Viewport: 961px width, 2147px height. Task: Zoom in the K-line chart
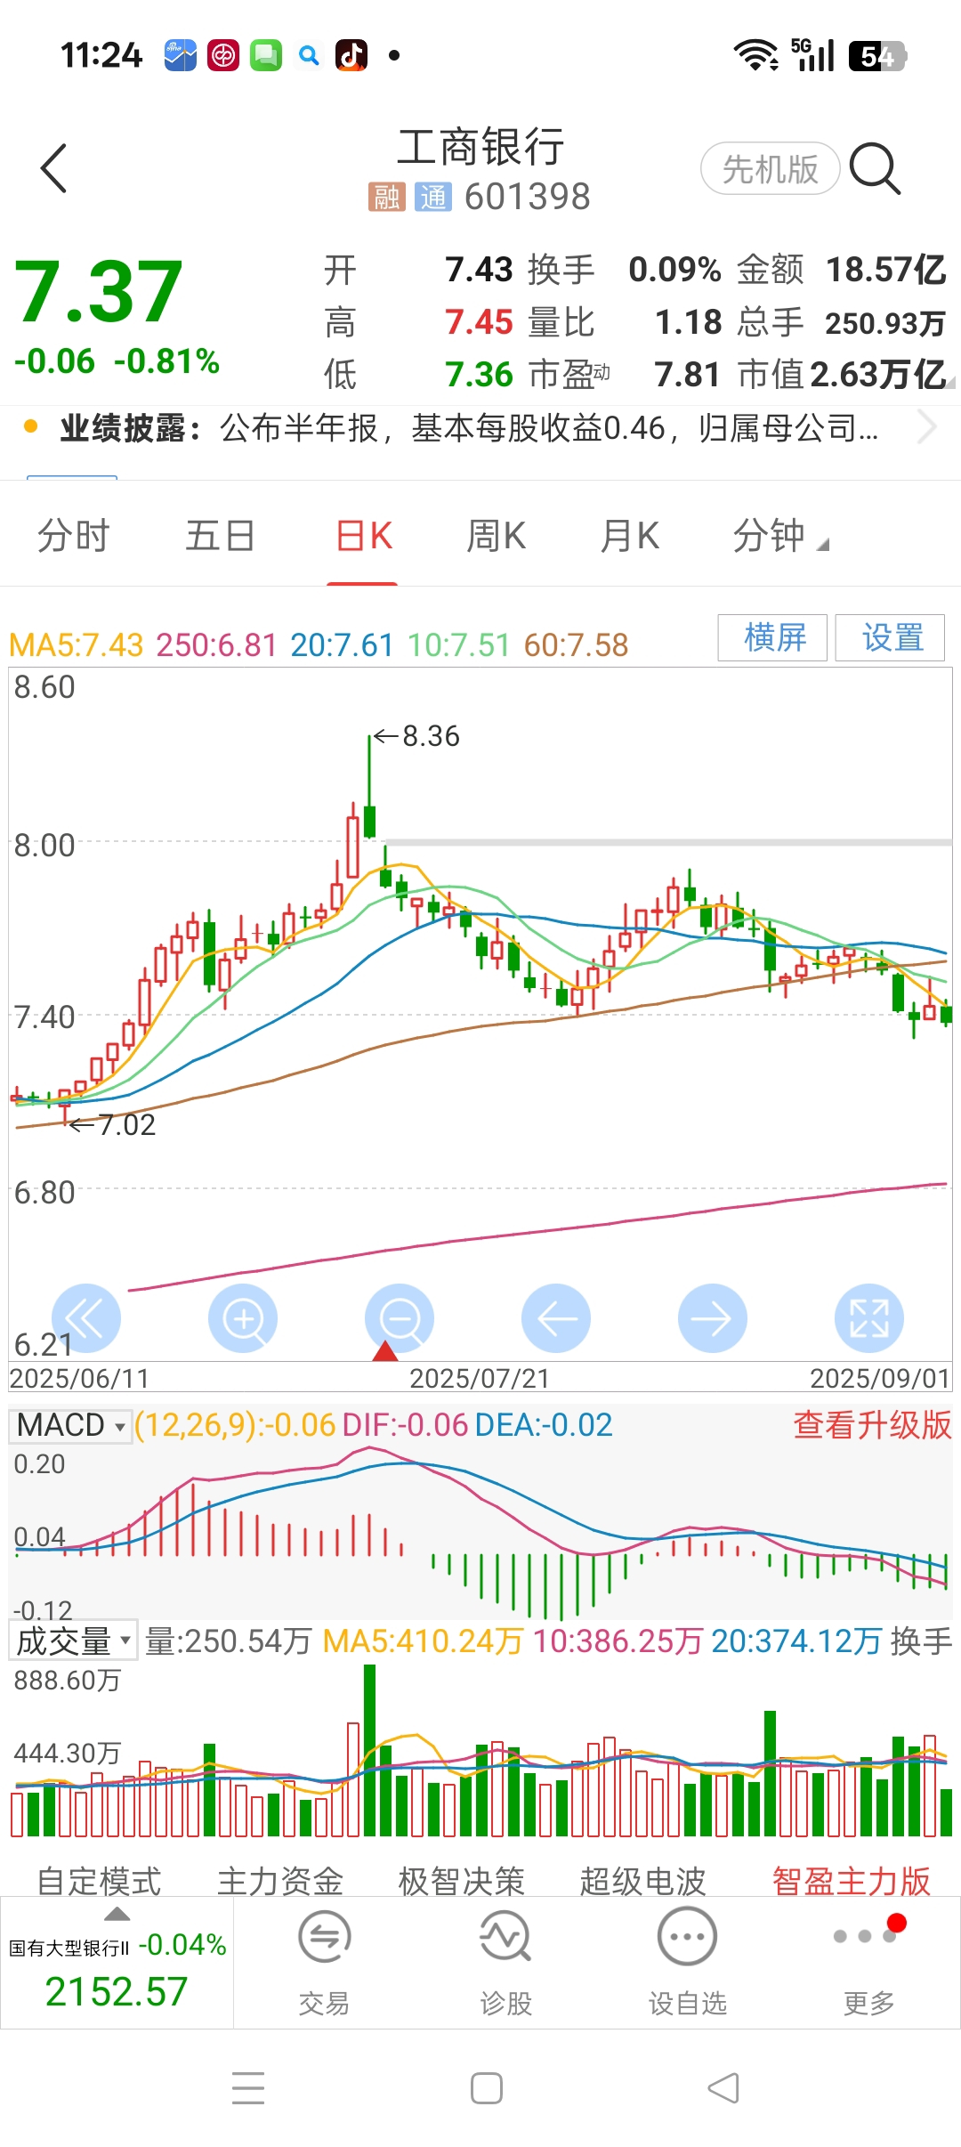[x=243, y=1318]
